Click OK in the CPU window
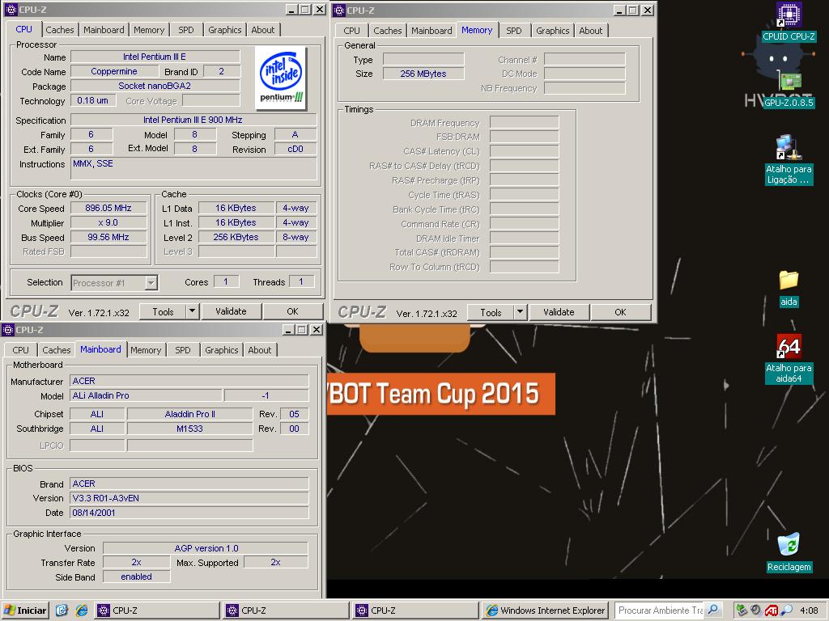829x621 pixels. (x=292, y=311)
